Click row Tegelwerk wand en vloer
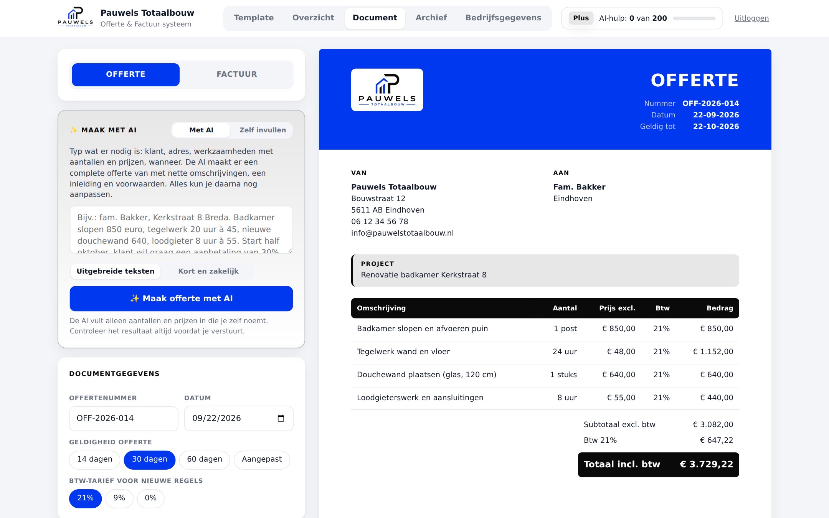 (545, 352)
